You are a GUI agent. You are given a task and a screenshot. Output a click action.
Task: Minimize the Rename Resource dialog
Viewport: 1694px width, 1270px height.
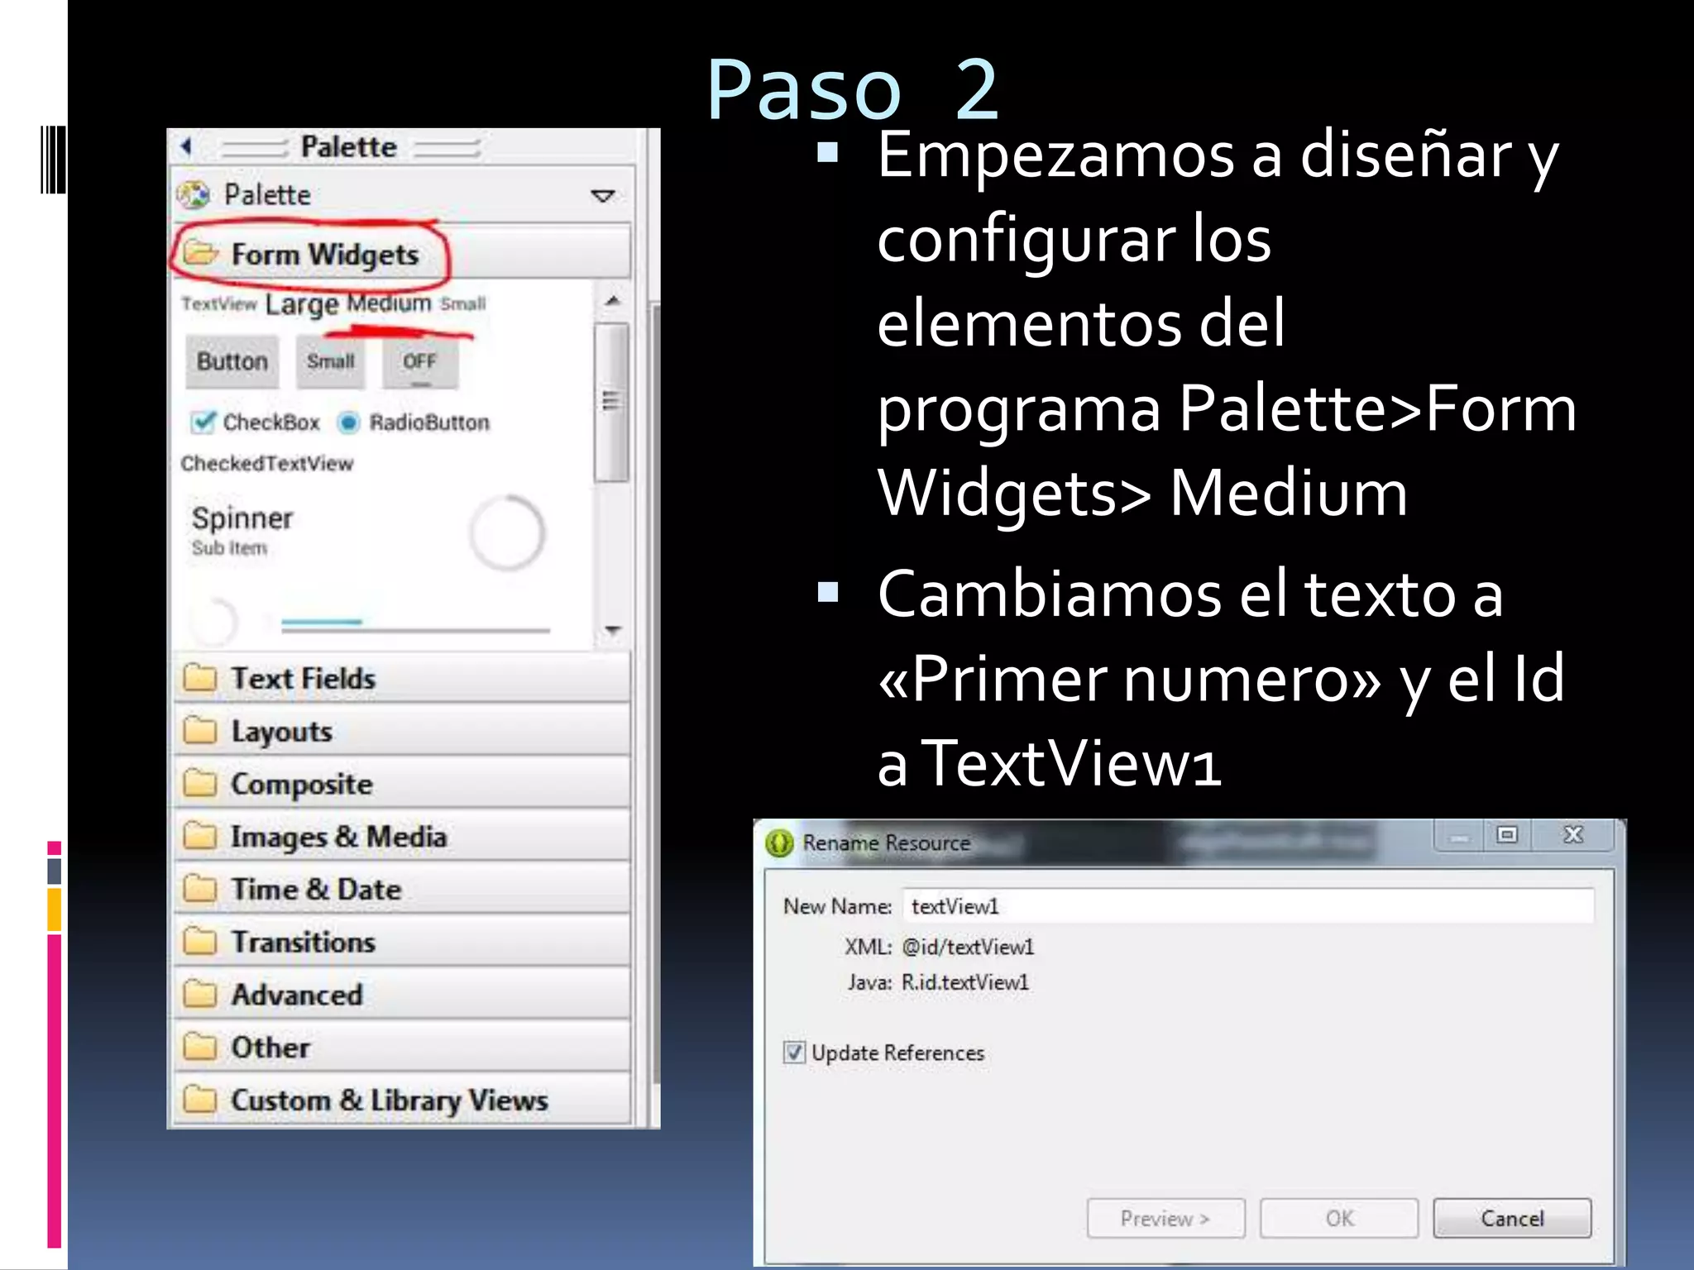(x=1459, y=836)
